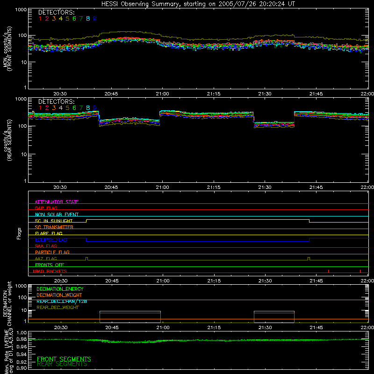Click the SC_TRANSMITTER flag label
374x374 pixels.
[x=54, y=227]
